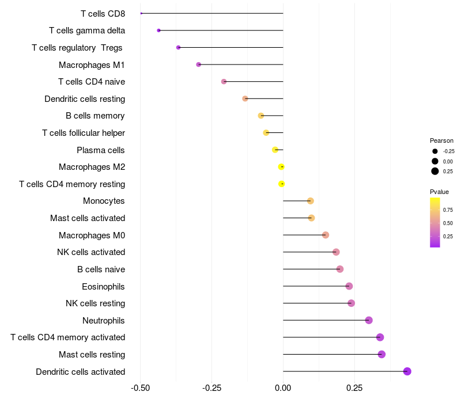Click the Pearson legend 0.25 size dot

(x=435, y=171)
